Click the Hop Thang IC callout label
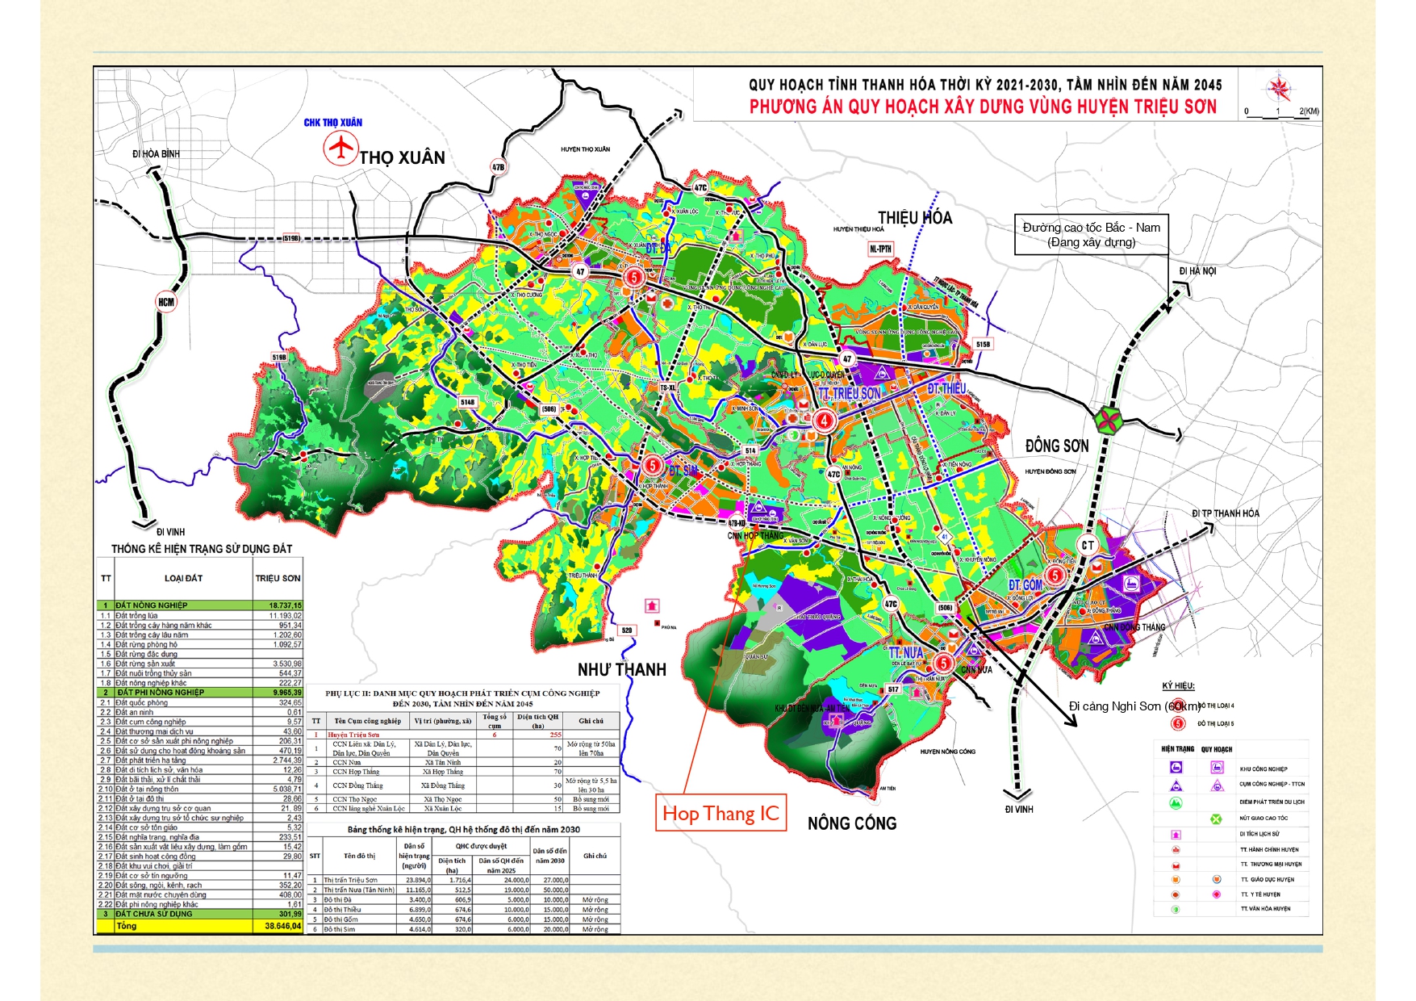Image resolution: width=1416 pixels, height=1001 pixels. click(x=721, y=814)
